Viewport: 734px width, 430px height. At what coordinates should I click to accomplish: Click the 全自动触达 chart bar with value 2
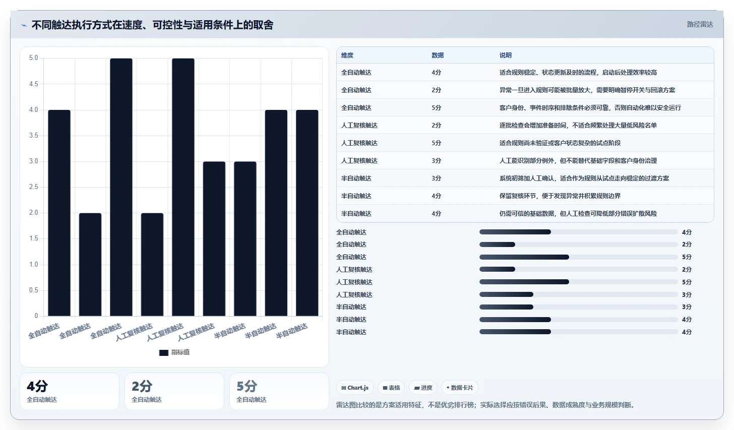tap(90, 265)
